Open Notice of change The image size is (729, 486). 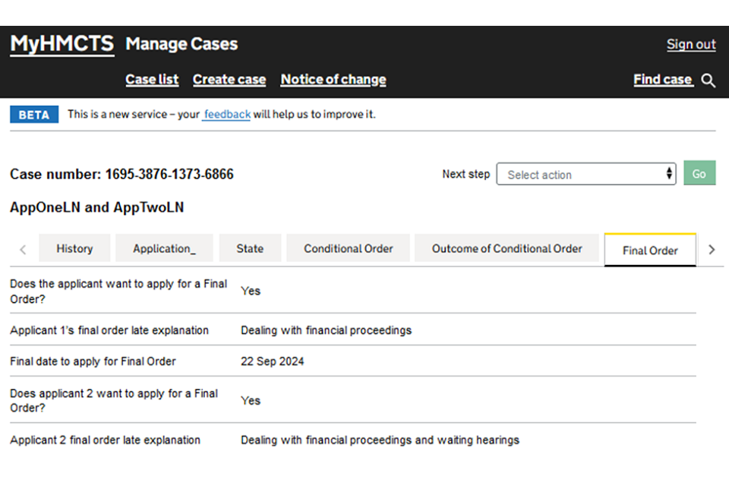pyautogui.click(x=333, y=80)
